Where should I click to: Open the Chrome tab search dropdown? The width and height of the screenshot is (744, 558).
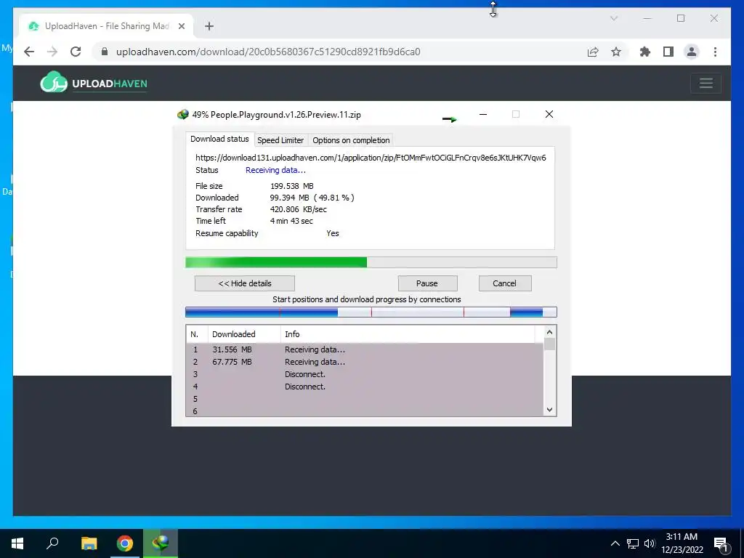pyautogui.click(x=613, y=18)
